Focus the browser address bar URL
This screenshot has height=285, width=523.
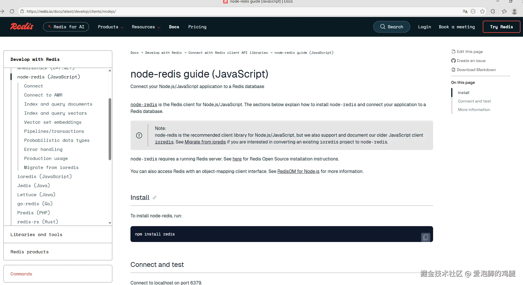pos(71,11)
